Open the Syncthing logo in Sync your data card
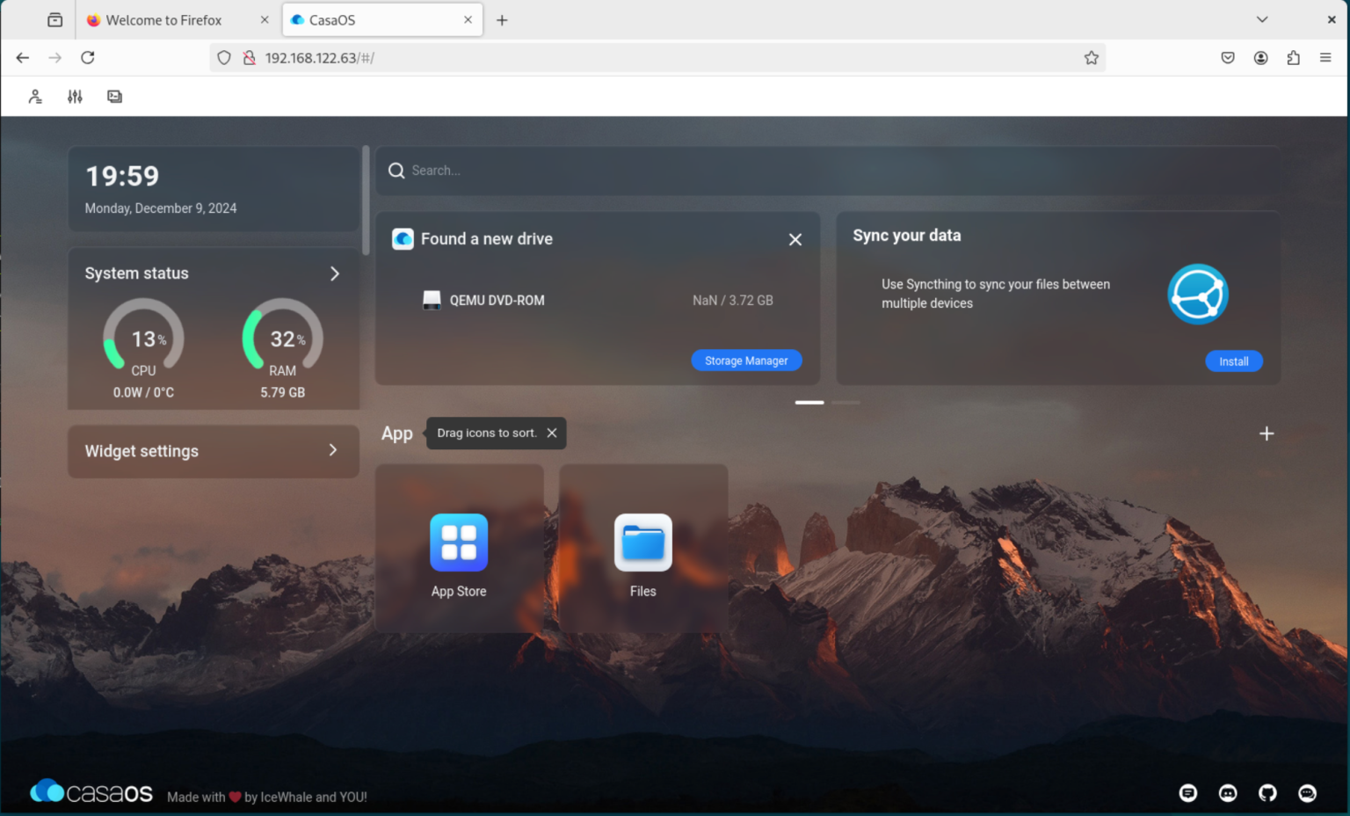Image resolution: width=1350 pixels, height=816 pixels. [1197, 294]
